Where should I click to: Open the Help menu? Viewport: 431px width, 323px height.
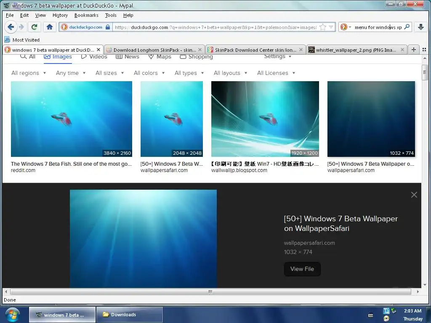coord(128,15)
